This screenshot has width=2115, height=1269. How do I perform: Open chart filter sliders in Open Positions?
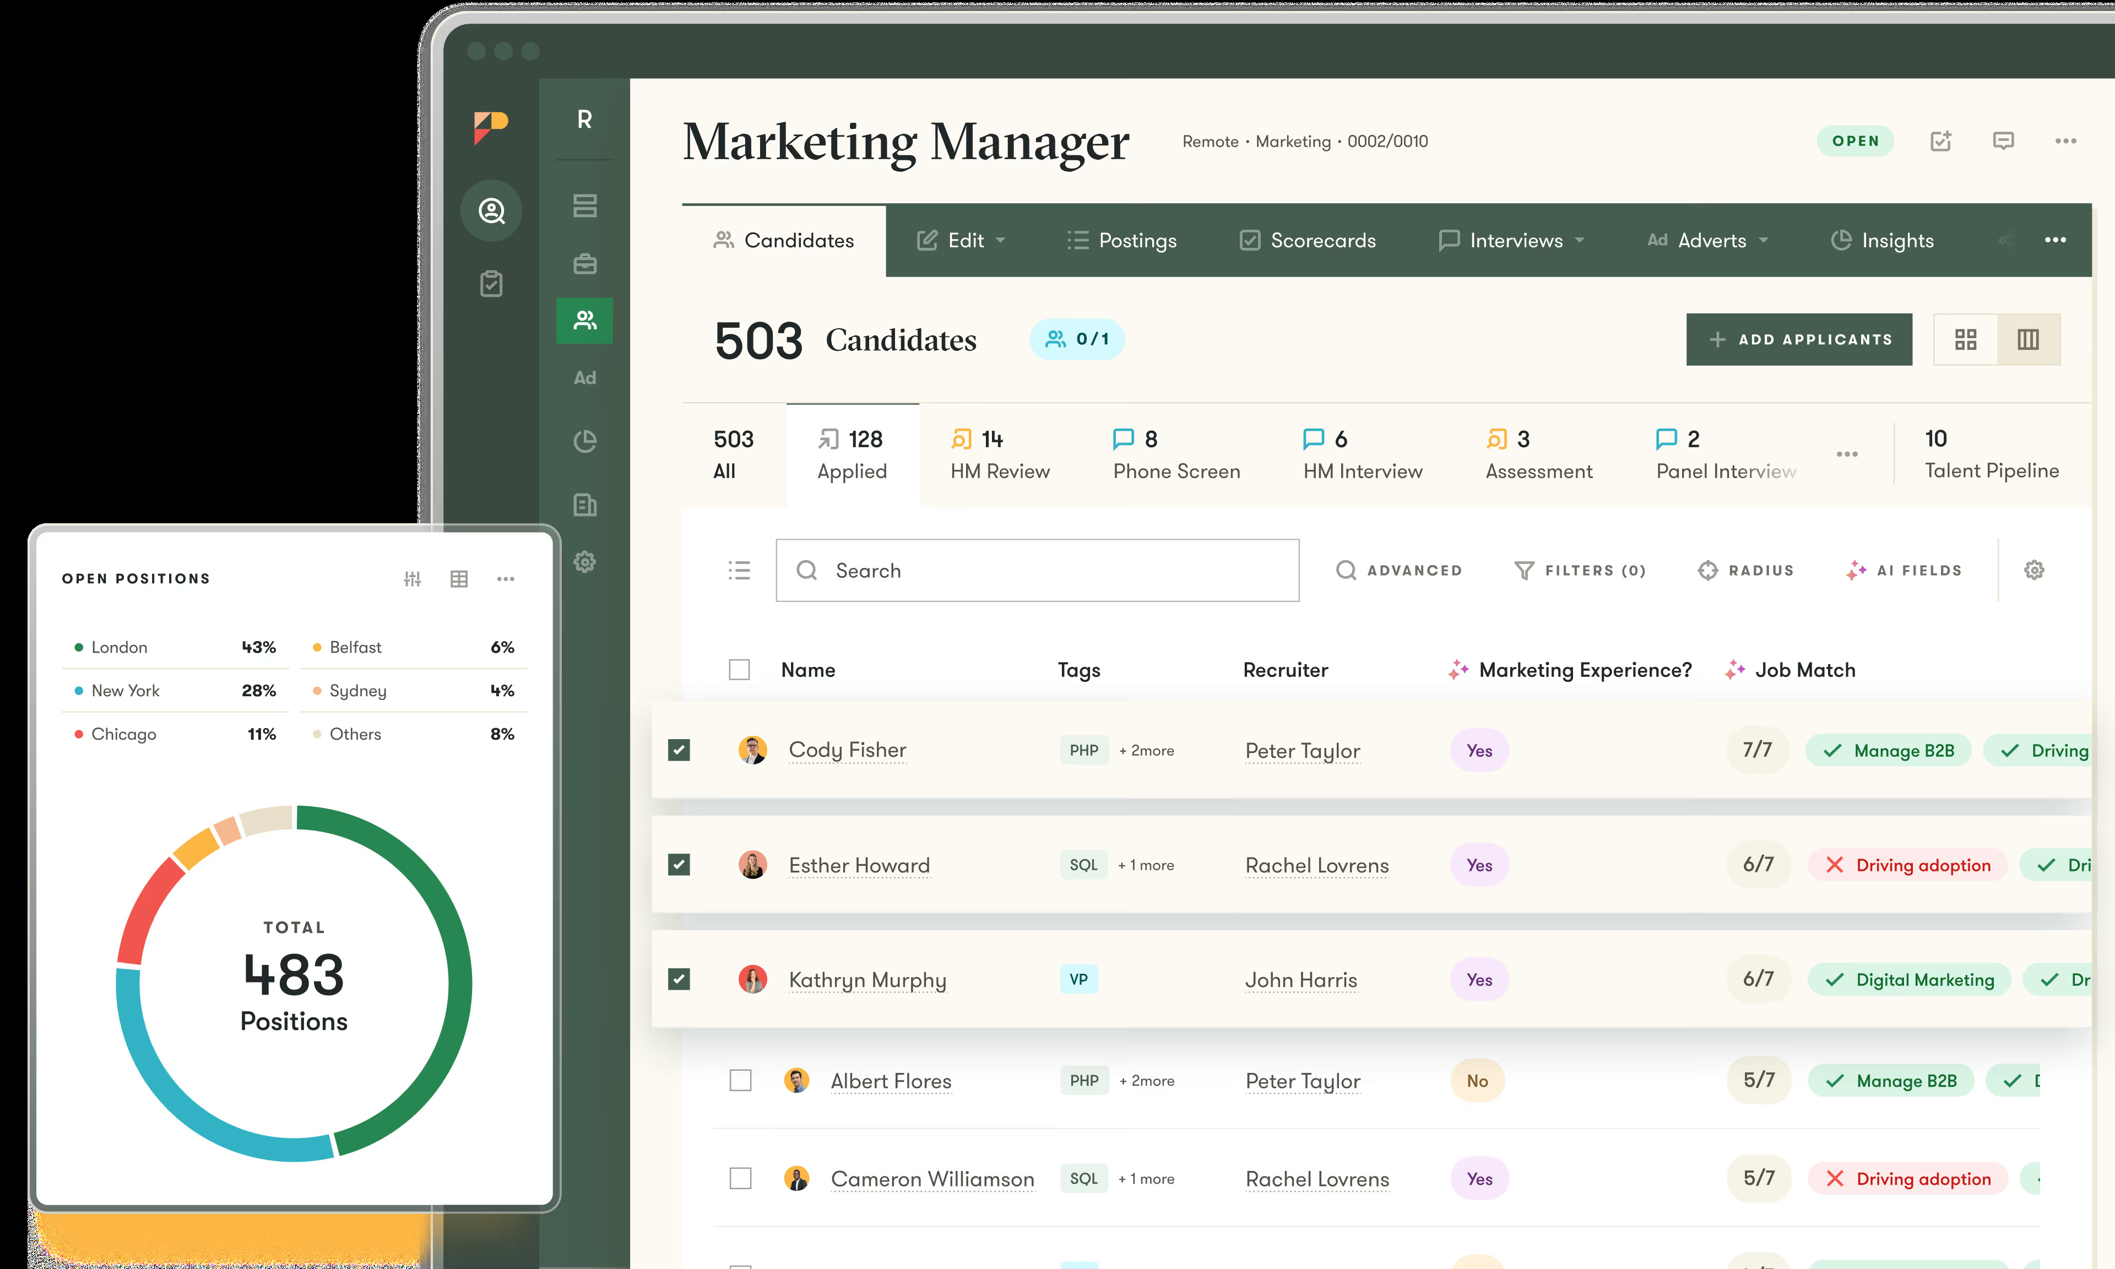(x=412, y=579)
